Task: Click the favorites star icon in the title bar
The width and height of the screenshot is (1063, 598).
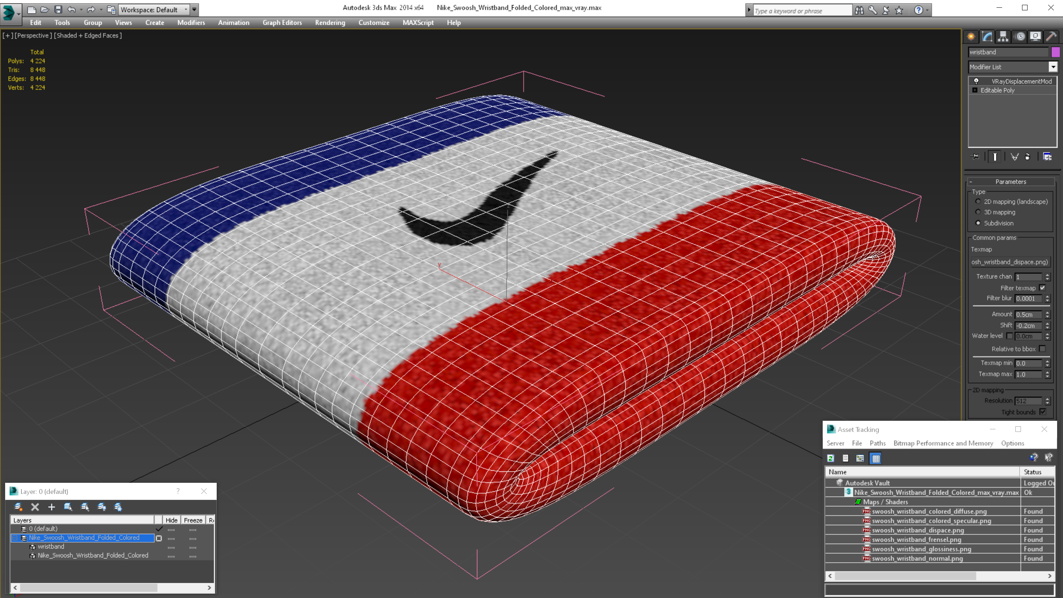Action: 899,10
